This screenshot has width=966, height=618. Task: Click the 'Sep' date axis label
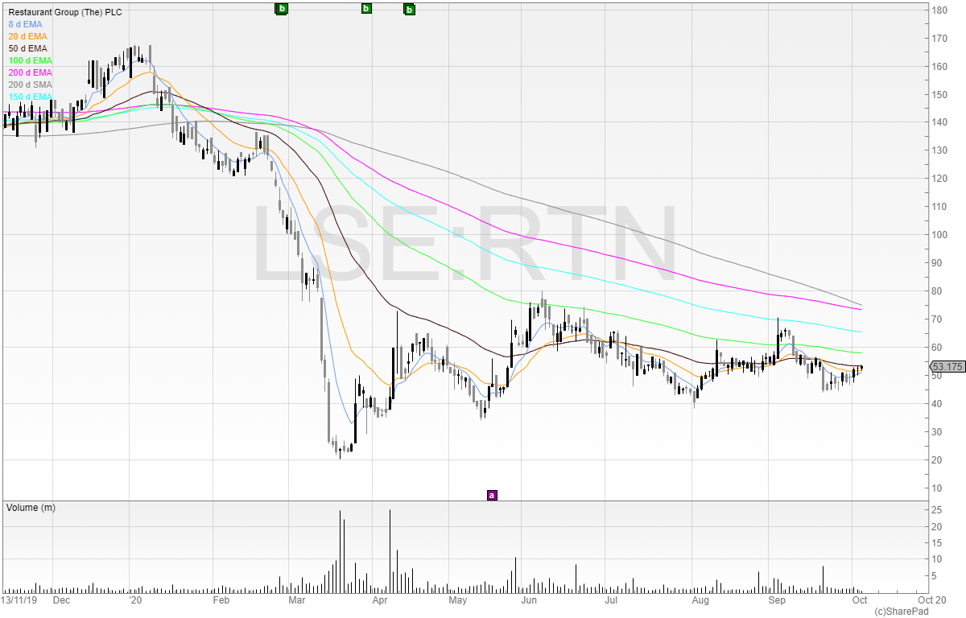777,599
